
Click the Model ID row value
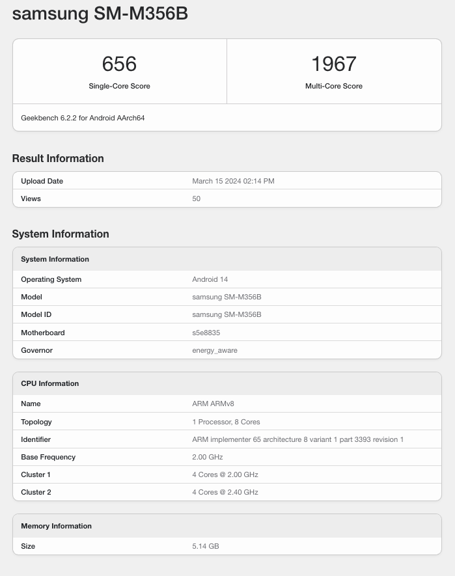pyautogui.click(x=227, y=314)
